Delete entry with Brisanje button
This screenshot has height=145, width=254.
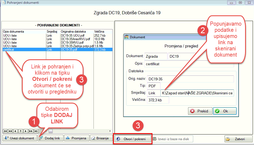[101, 138]
